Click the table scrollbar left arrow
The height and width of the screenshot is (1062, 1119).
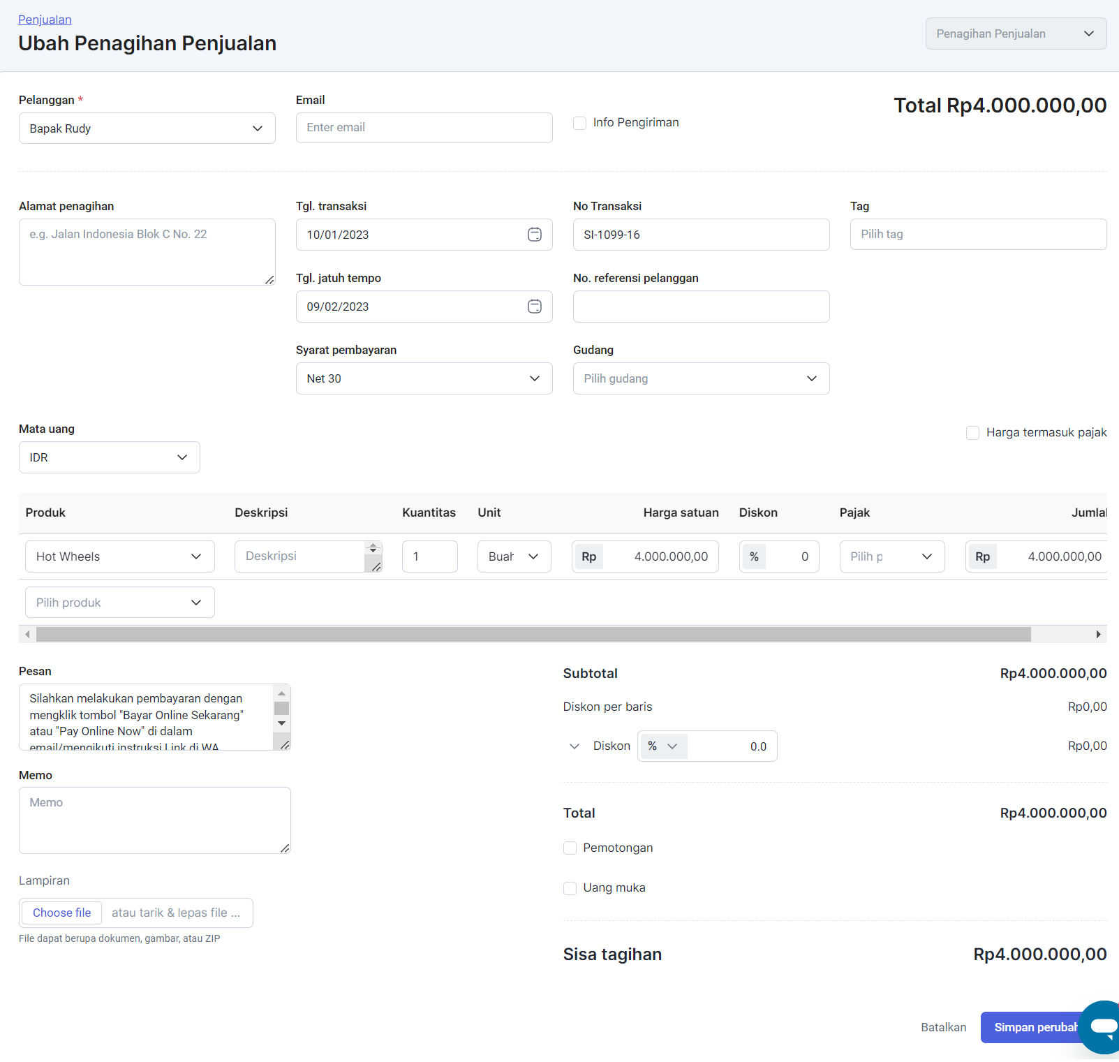tap(27, 634)
